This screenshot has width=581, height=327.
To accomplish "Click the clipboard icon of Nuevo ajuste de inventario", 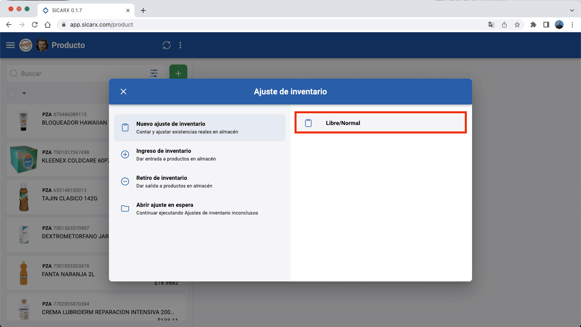I will pos(125,127).
